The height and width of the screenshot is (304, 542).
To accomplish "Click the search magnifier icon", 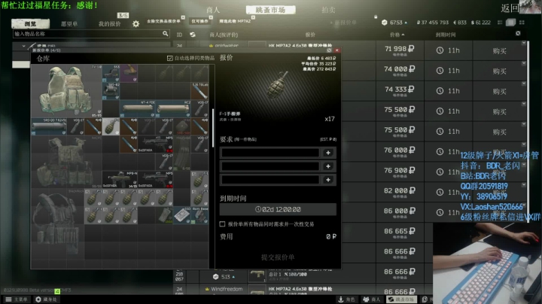I will 165,34.
